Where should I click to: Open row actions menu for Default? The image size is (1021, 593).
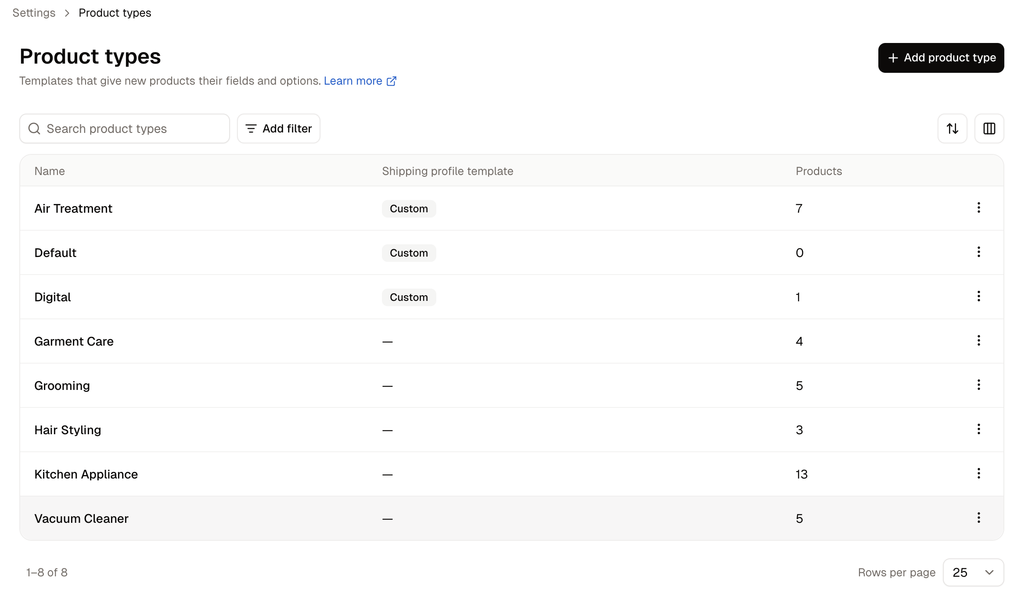pyautogui.click(x=978, y=252)
